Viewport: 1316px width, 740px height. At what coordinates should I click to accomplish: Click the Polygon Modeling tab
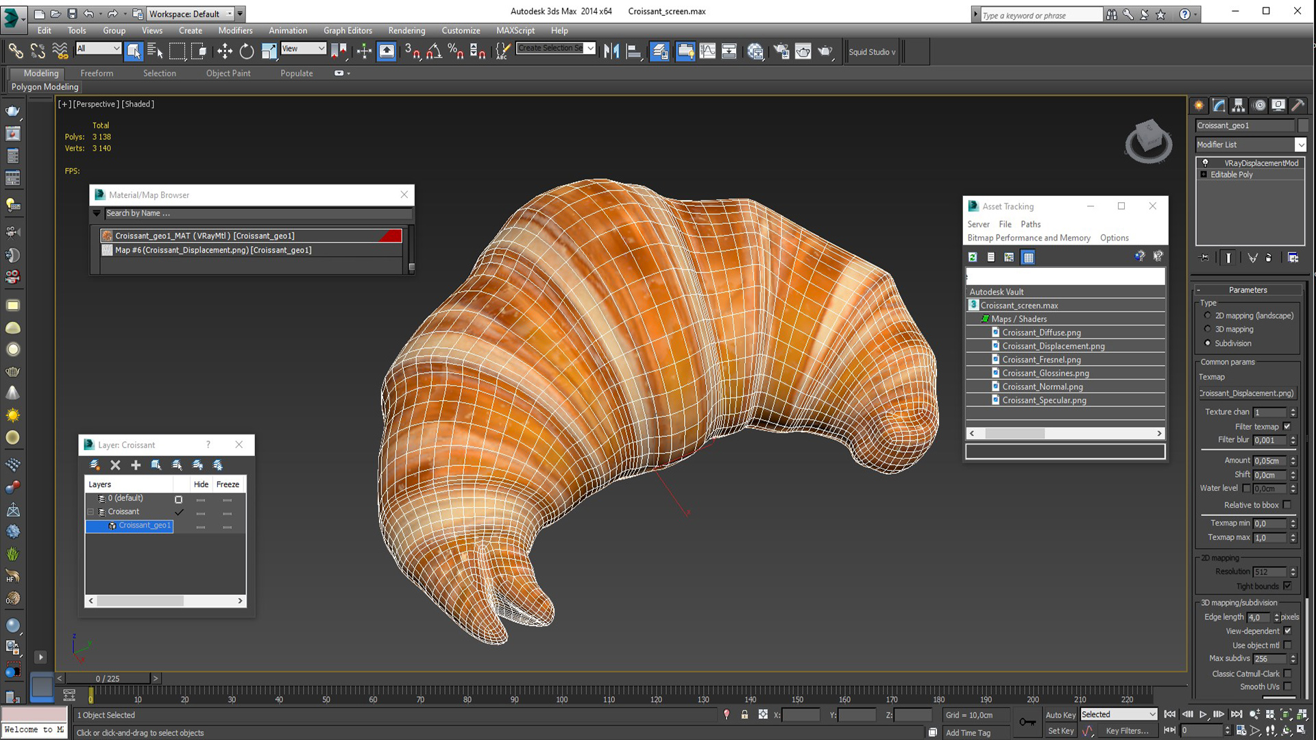[45, 87]
